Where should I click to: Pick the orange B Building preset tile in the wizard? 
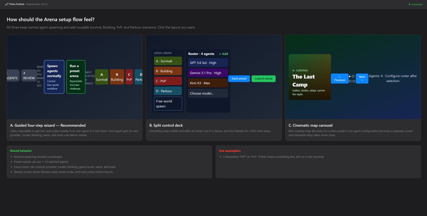(117, 77)
